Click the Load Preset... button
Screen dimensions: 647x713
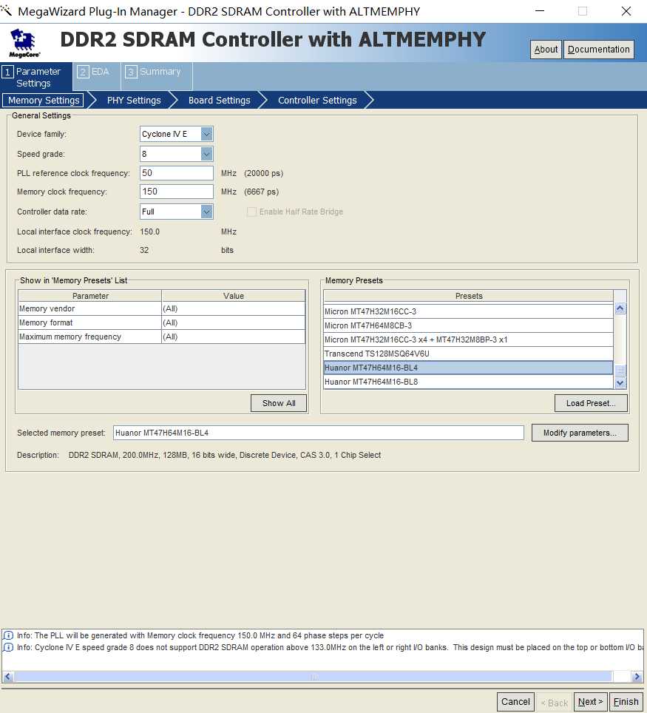[x=591, y=403]
